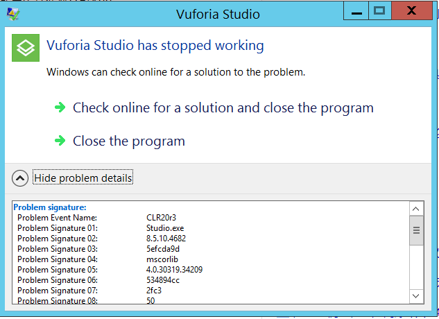Click the Vuforia Studio title bar text
Viewport: 439px width, 319px height.
(x=218, y=15)
